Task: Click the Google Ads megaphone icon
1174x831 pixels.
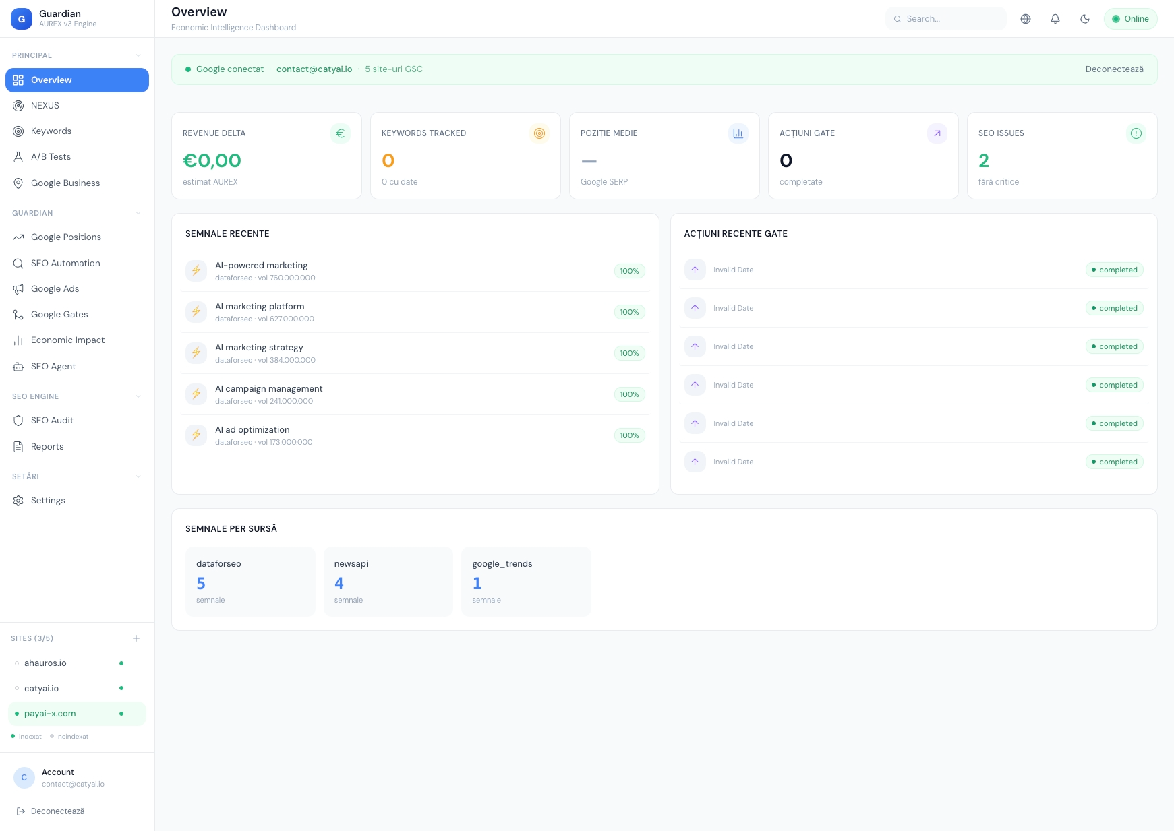Action: (x=18, y=288)
